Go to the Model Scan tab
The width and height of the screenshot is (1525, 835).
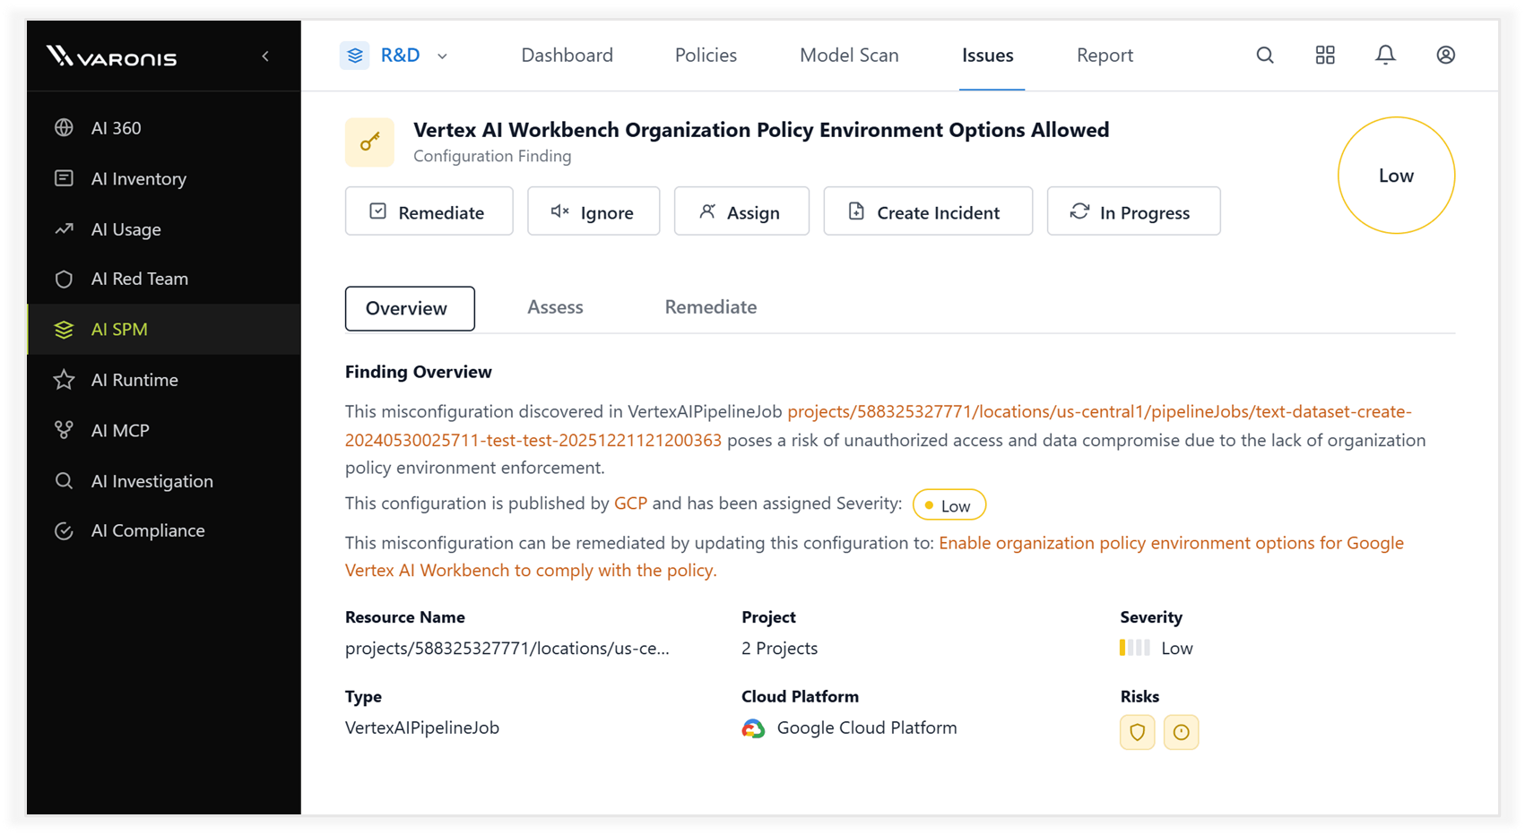[x=849, y=56]
